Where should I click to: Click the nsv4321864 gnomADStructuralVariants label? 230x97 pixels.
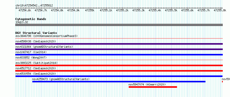coord(44,47)
